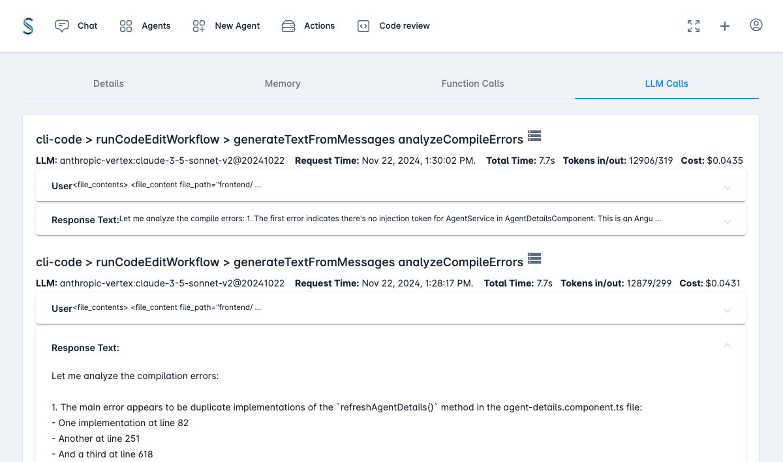Click request time Nov 22, 2024, 1:28:17 PM
The height and width of the screenshot is (462, 783).
418,283
